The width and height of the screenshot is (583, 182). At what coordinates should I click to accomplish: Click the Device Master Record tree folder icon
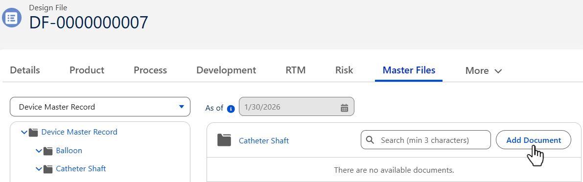tap(33, 132)
